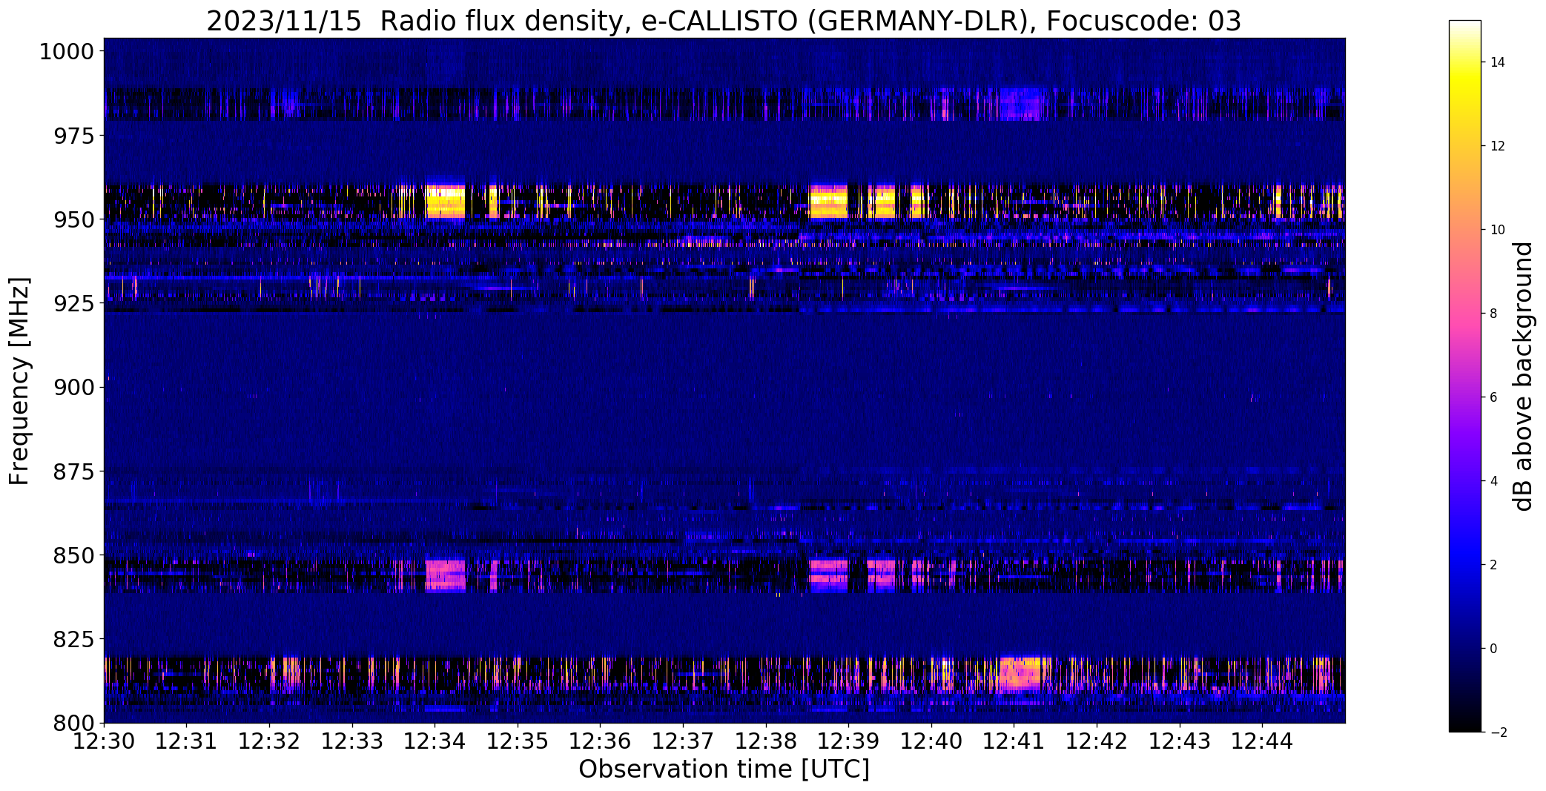This screenshot has height=791, width=1546.
Task: Click the colorbar tick value 8
Action: pyautogui.click(x=1494, y=314)
